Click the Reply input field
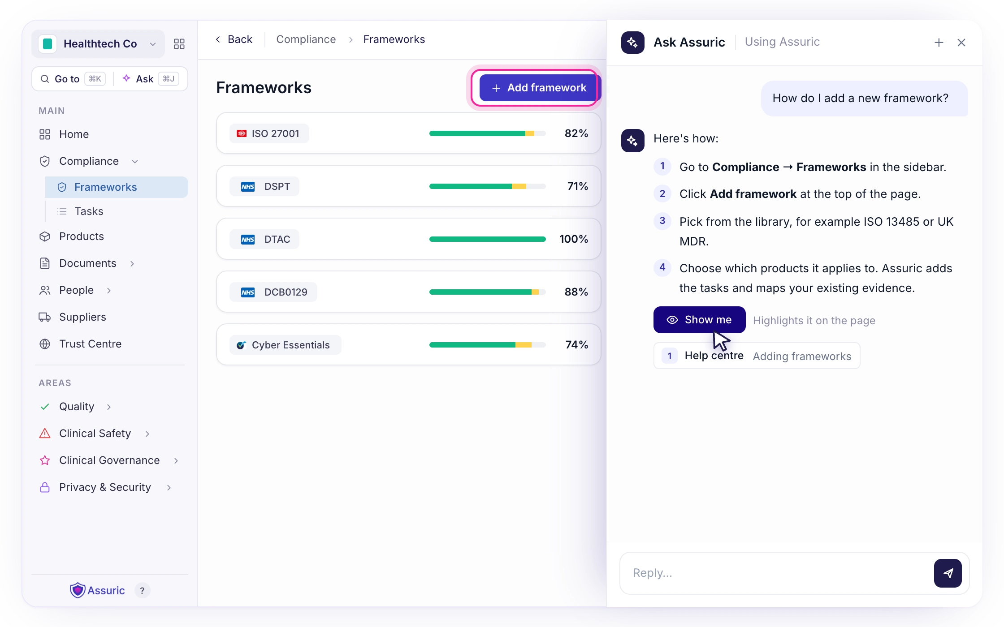 point(778,573)
